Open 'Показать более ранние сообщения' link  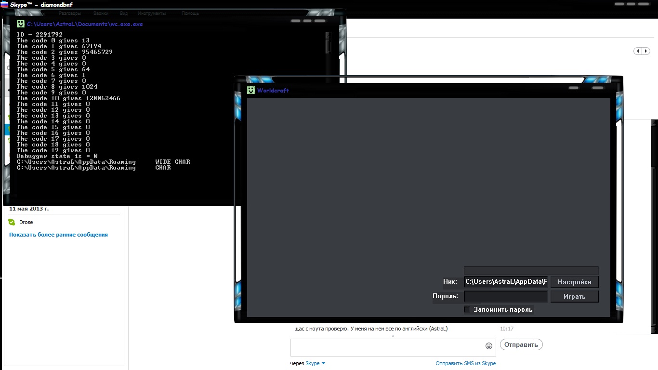point(58,235)
